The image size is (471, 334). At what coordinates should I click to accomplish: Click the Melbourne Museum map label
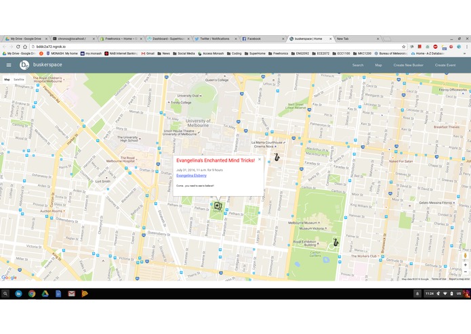tap(302, 223)
